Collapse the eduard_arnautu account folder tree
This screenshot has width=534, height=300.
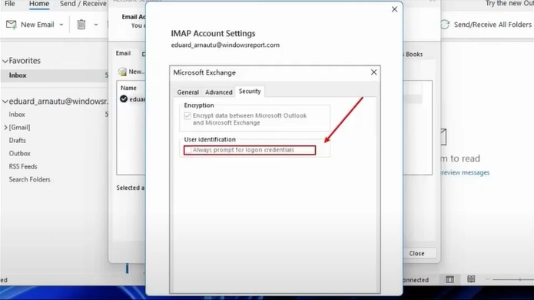click(x=5, y=102)
